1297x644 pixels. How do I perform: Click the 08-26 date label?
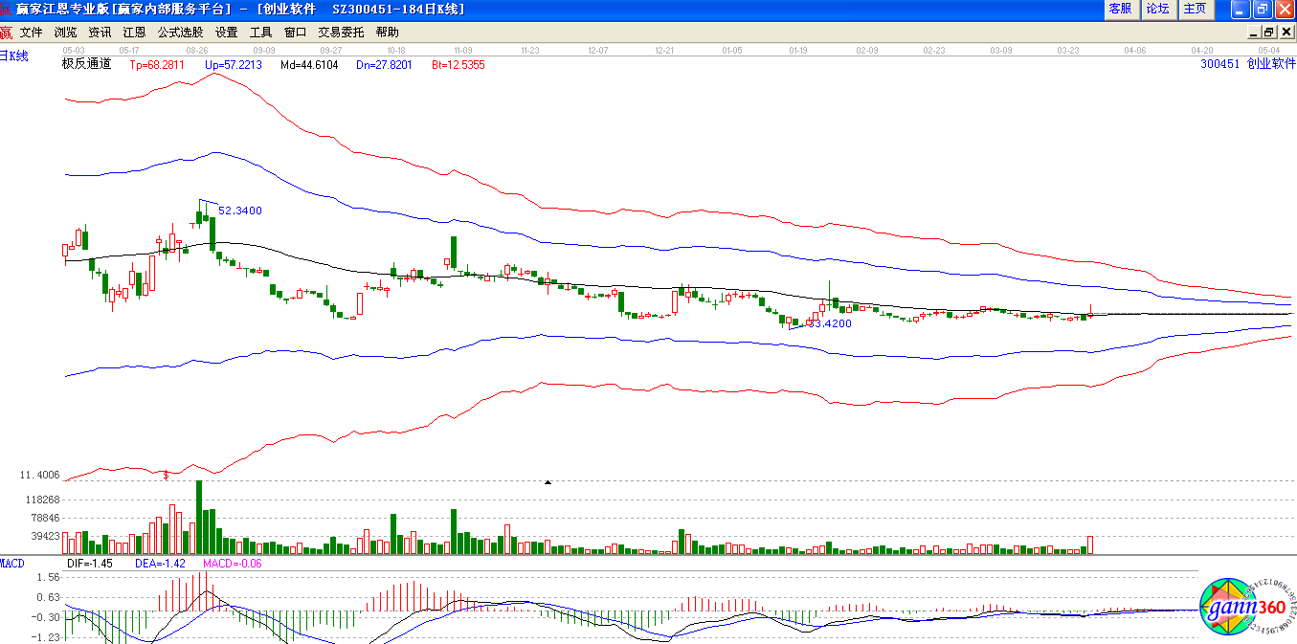coord(197,49)
